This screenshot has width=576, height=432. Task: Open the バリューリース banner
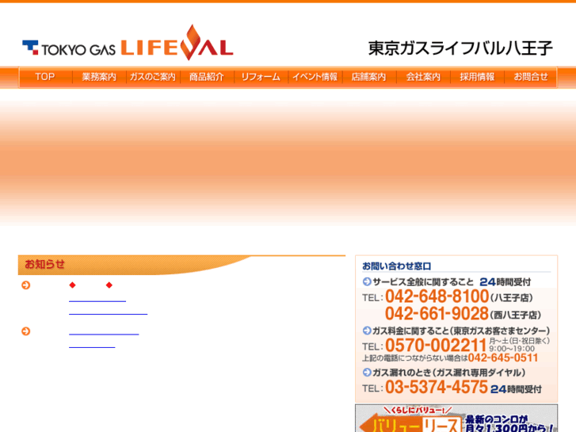pos(456,419)
